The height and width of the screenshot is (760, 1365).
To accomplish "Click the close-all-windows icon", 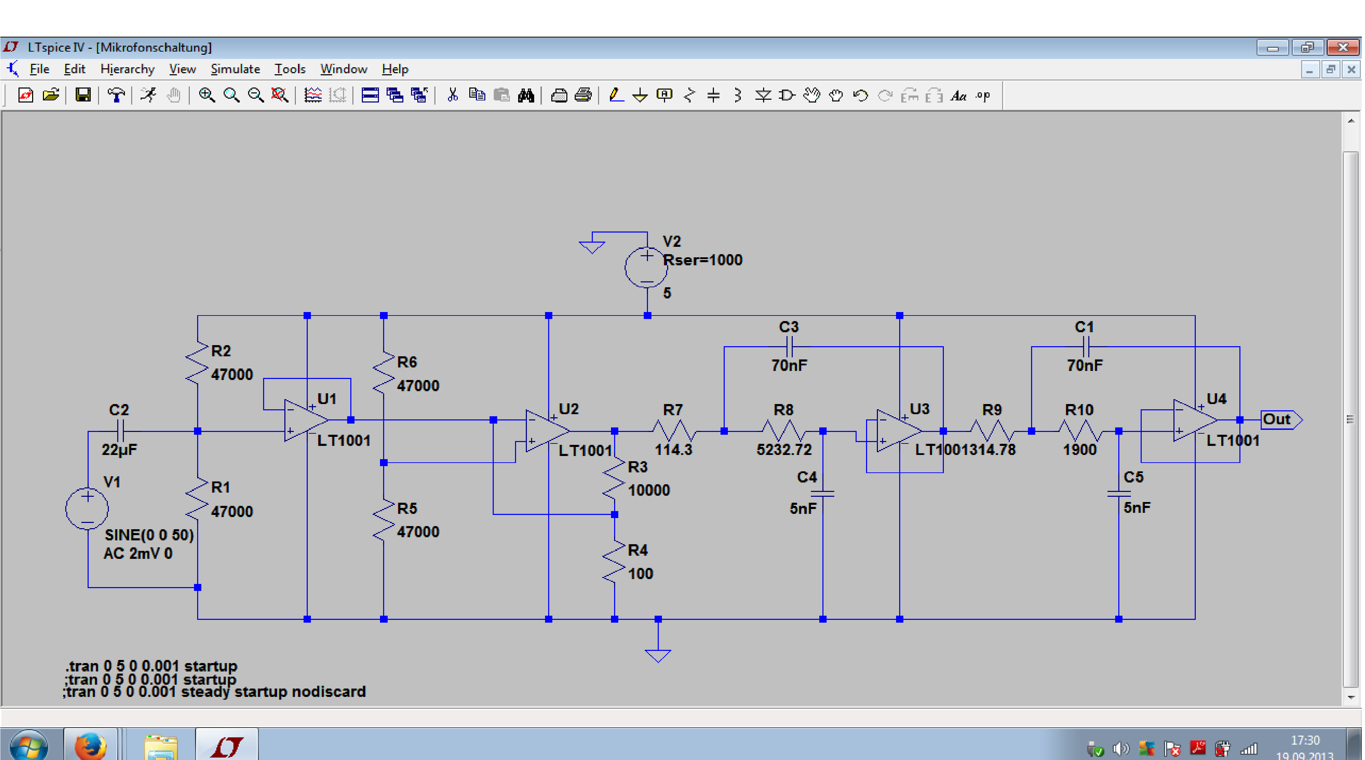I will [x=419, y=95].
